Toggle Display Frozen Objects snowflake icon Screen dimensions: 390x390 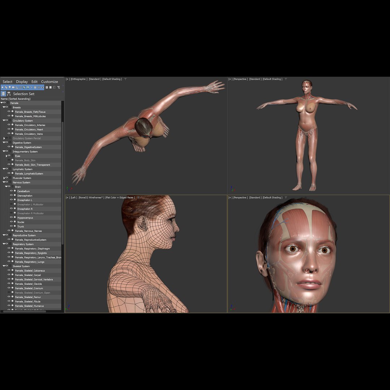(39, 87)
